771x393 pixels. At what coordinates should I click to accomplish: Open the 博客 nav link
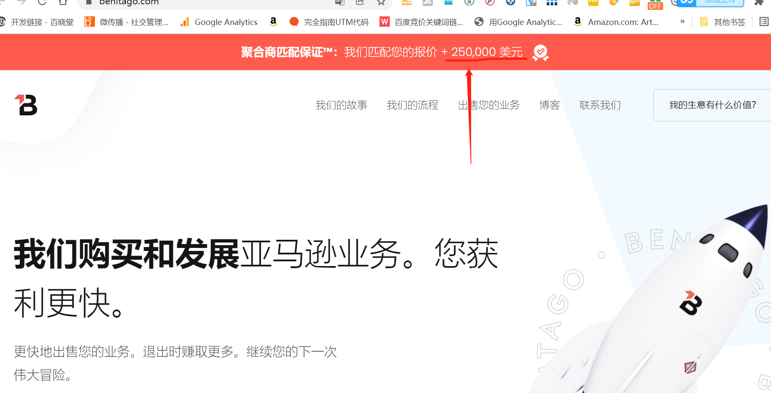point(549,105)
